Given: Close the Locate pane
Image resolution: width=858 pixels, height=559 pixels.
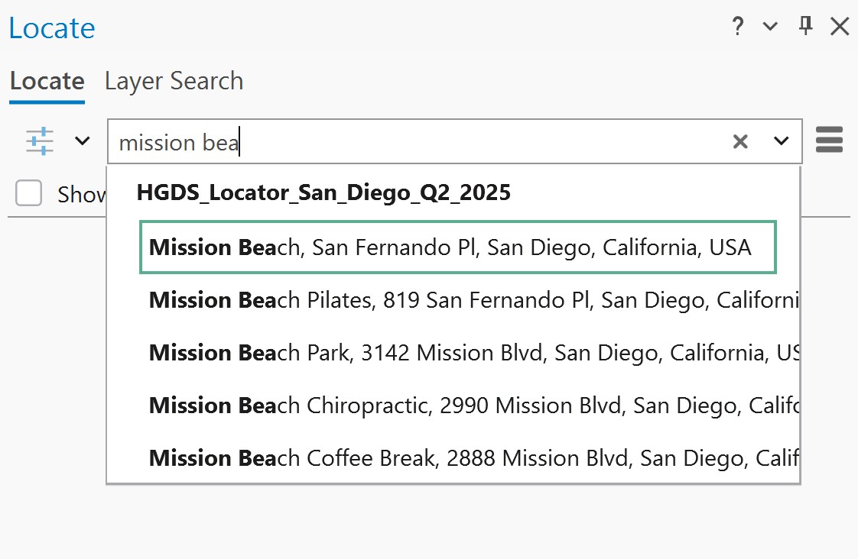Looking at the screenshot, I should pos(839,26).
